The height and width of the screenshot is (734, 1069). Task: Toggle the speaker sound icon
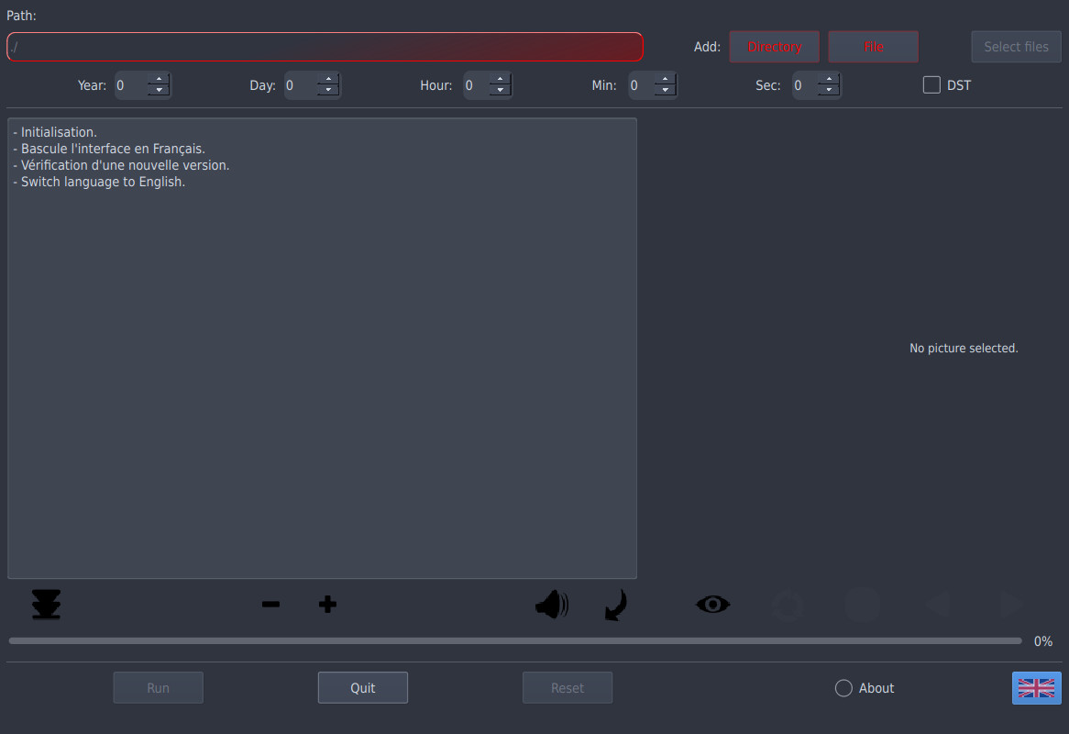[552, 605]
